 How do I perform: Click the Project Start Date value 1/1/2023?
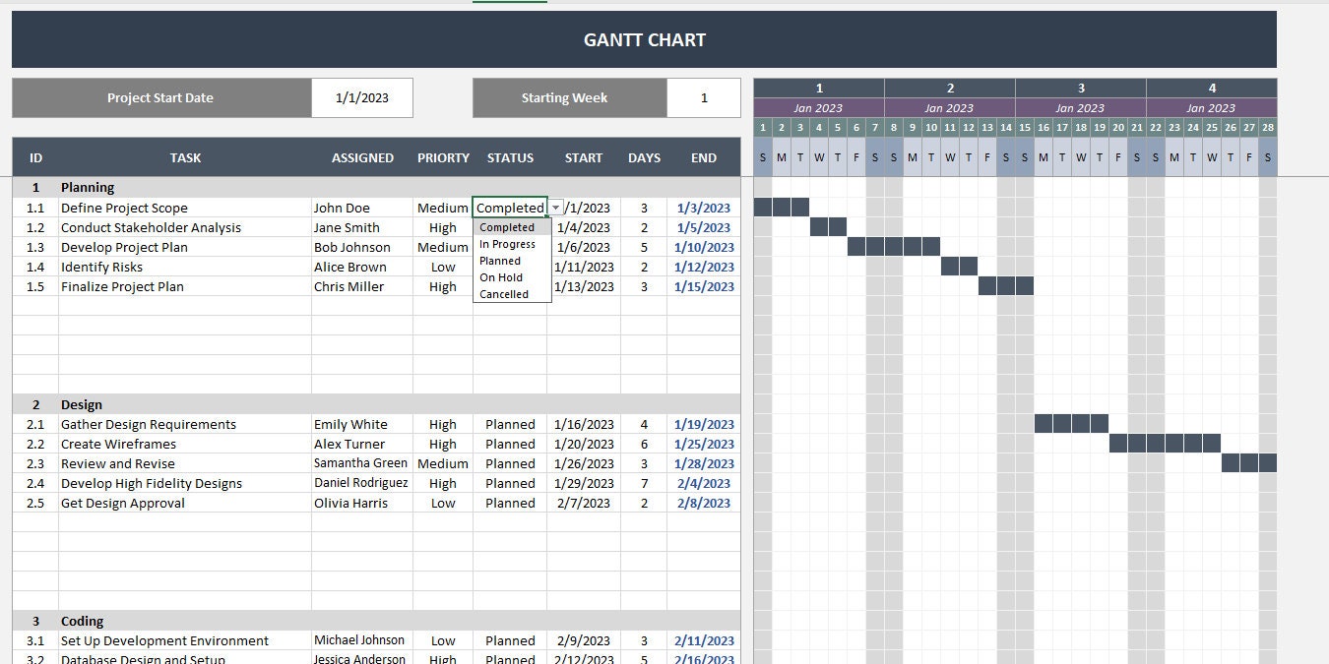362,97
